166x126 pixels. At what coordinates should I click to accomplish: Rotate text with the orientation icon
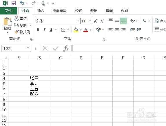click(132, 21)
